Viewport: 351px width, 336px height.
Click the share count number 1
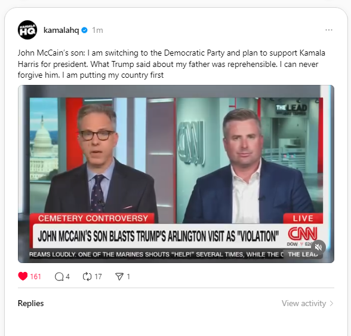pyautogui.click(x=128, y=277)
